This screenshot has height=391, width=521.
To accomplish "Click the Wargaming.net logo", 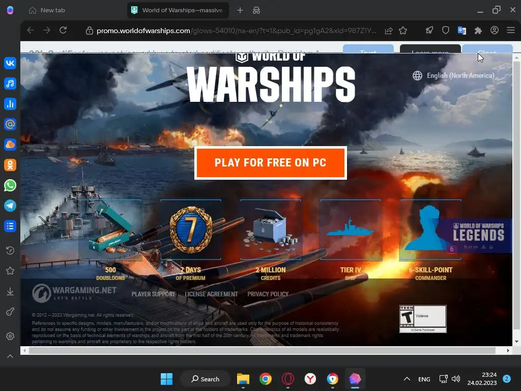I will point(74,293).
